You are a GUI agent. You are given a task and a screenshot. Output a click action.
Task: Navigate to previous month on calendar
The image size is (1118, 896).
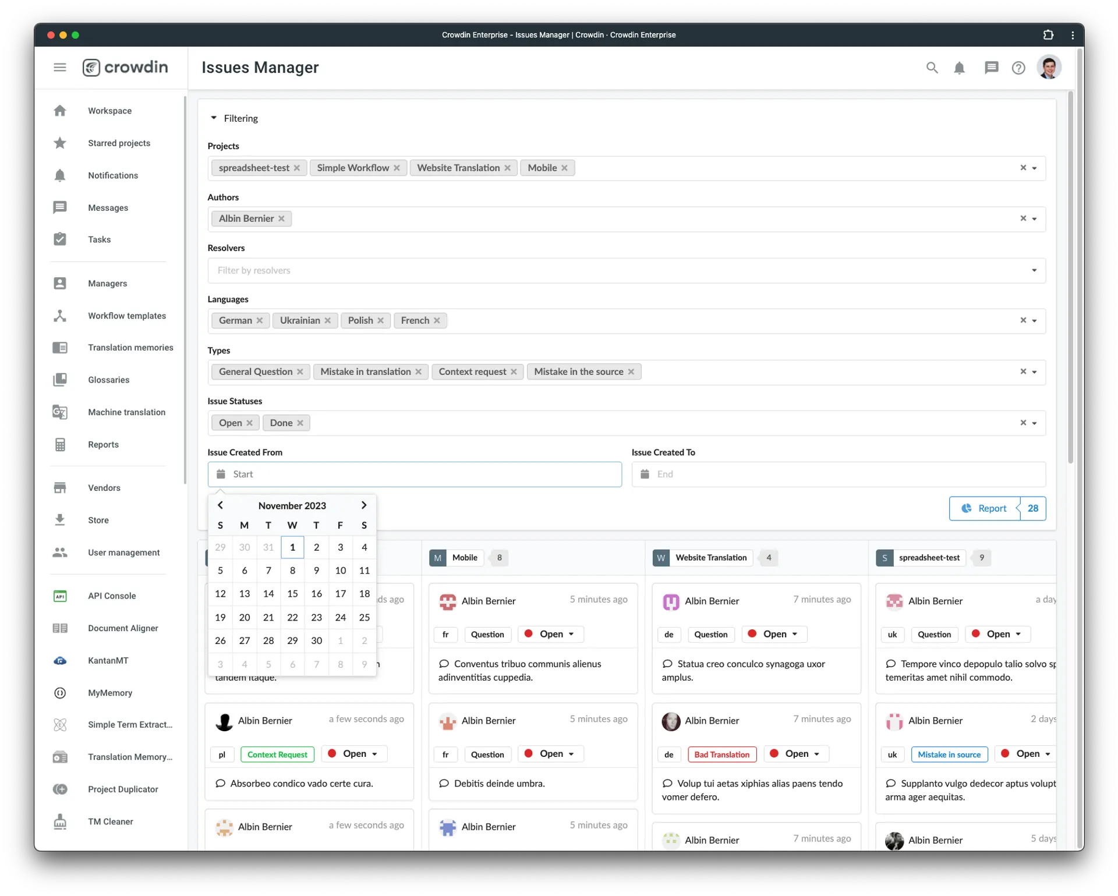[220, 505]
